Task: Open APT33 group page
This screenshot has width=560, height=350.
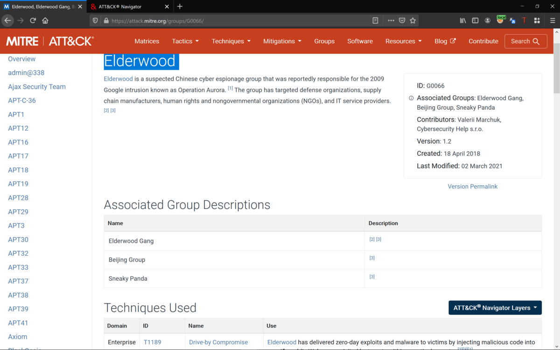Action: coord(18,267)
